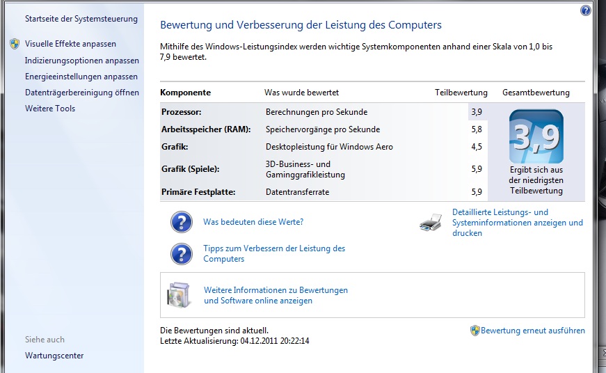The width and height of the screenshot is (606, 373).
Task: Open Detaillierte Leistungs- und Systeminformationen anzeigen link
Action: [518, 223]
